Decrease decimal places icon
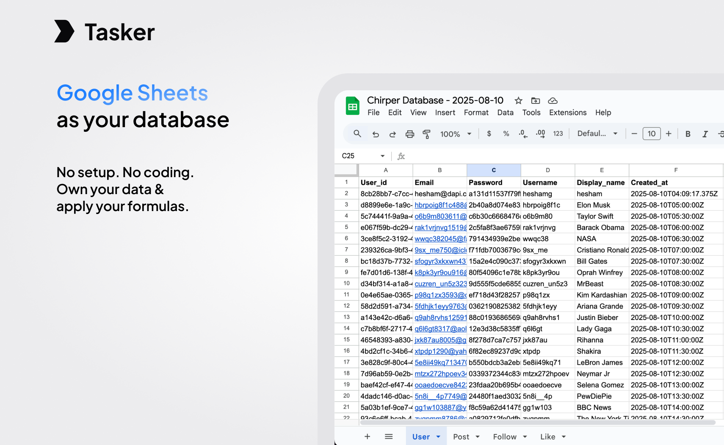 click(523, 133)
